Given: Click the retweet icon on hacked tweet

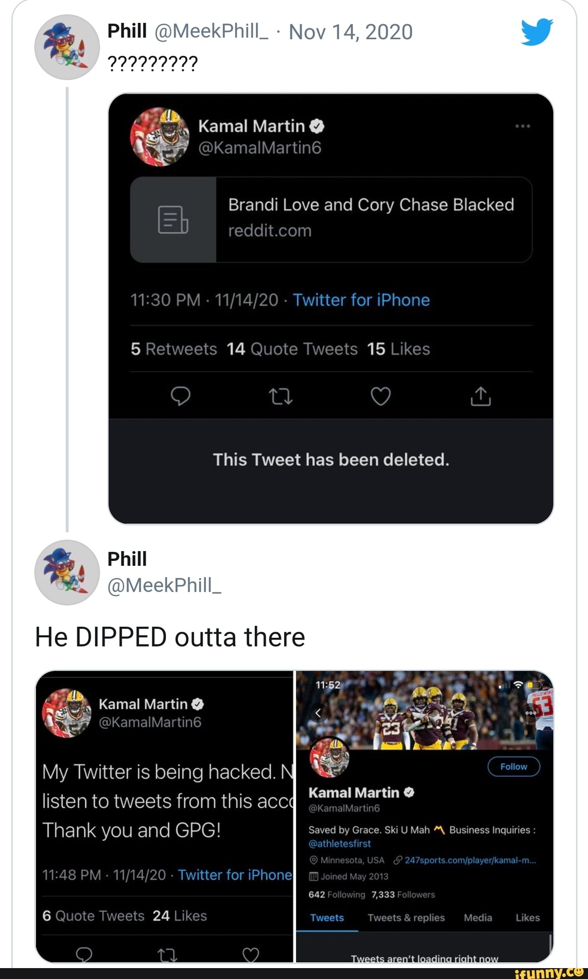Looking at the screenshot, I should 167,954.
